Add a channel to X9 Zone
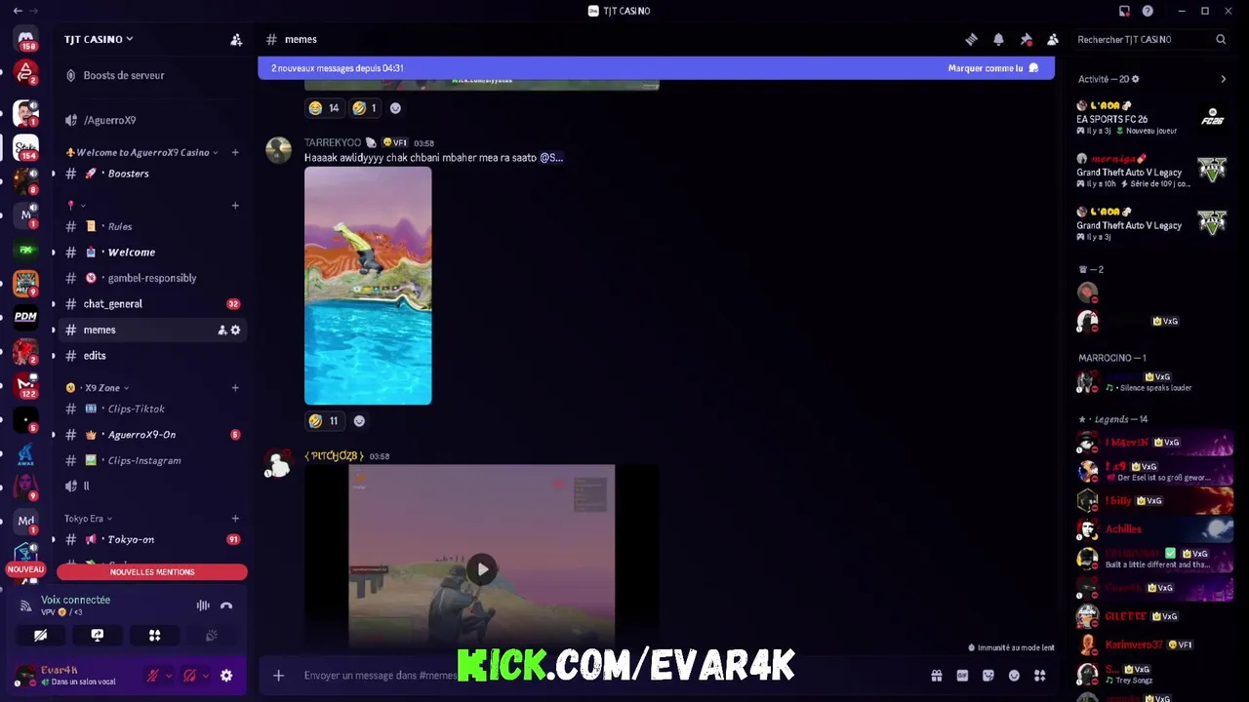This screenshot has width=1249, height=702. (235, 388)
